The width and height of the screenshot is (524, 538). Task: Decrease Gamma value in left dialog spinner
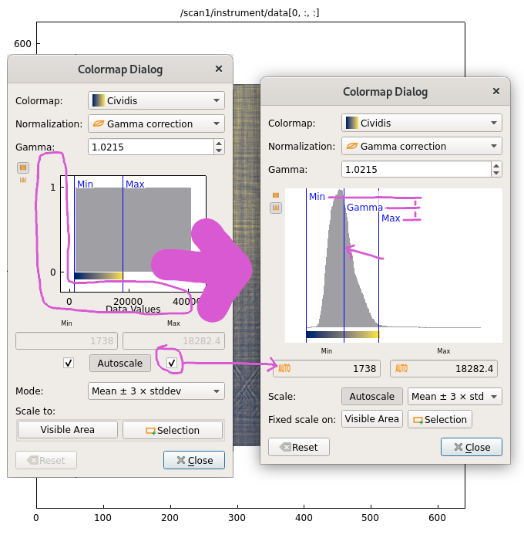pyautogui.click(x=219, y=151)
